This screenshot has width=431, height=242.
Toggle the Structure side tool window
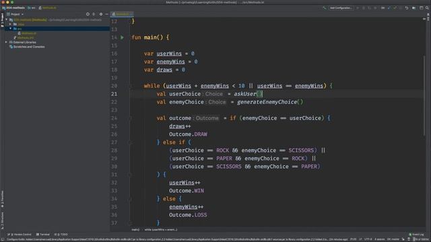[x=2, y=220]
